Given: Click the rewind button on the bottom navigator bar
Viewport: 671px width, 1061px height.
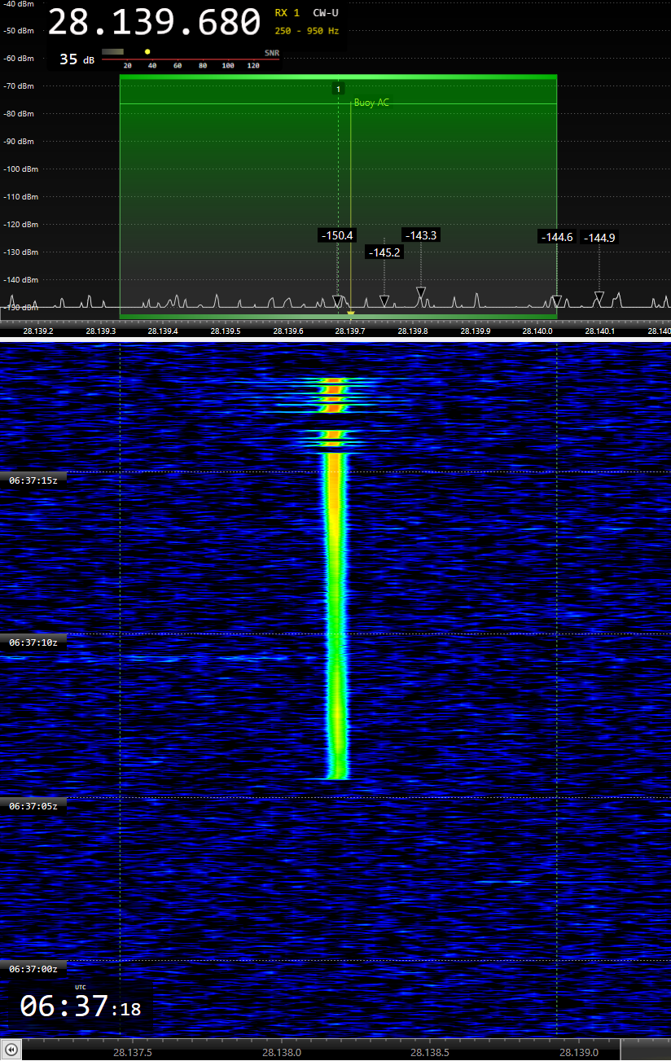Looking at the screenshot, I should pyautogui.click(x=11, y=1050).
